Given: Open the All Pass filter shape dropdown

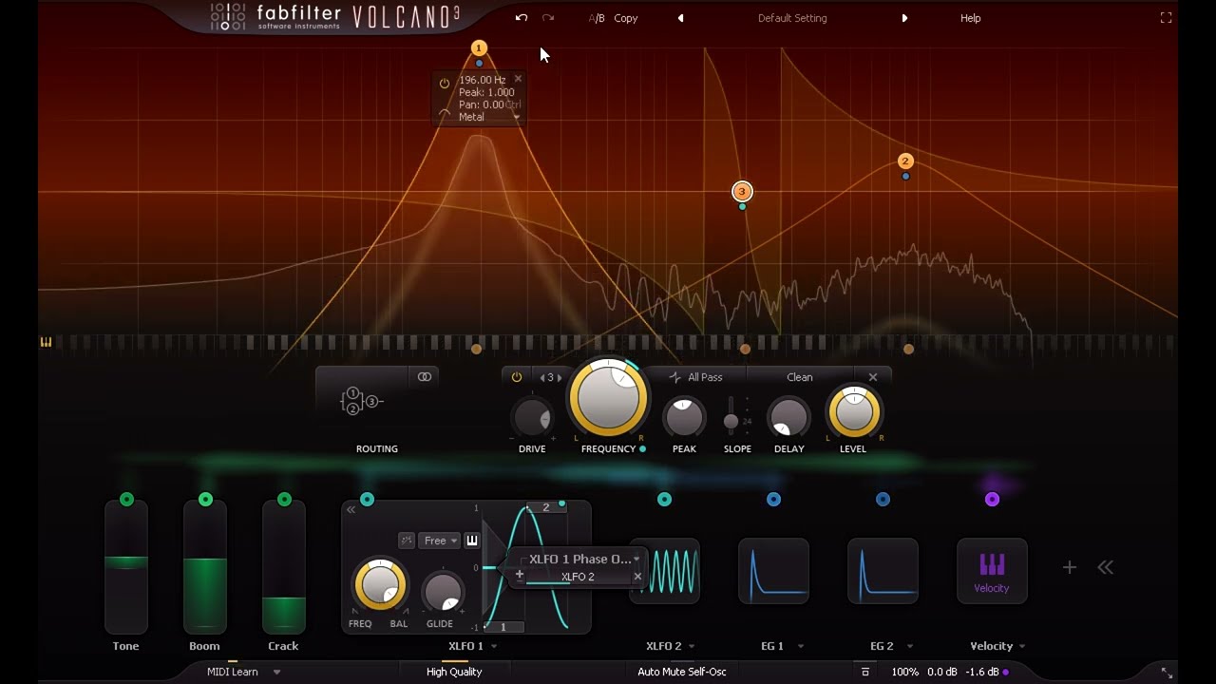Looking at the screenshot, I should (x=695, y=377).
